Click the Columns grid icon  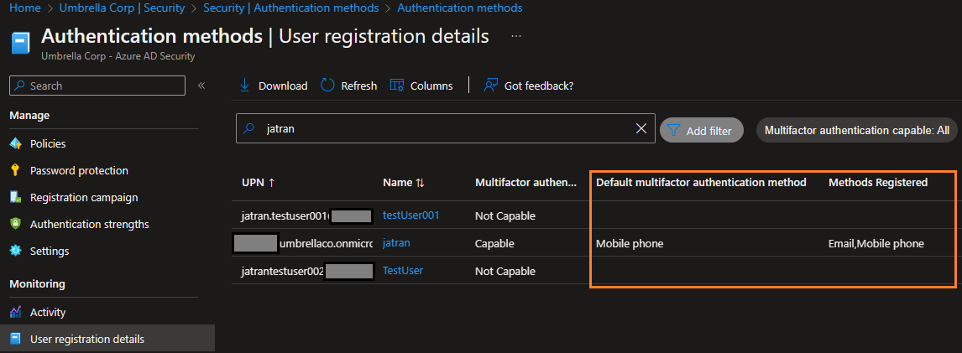pyautogui.click(x=397, y=86)
